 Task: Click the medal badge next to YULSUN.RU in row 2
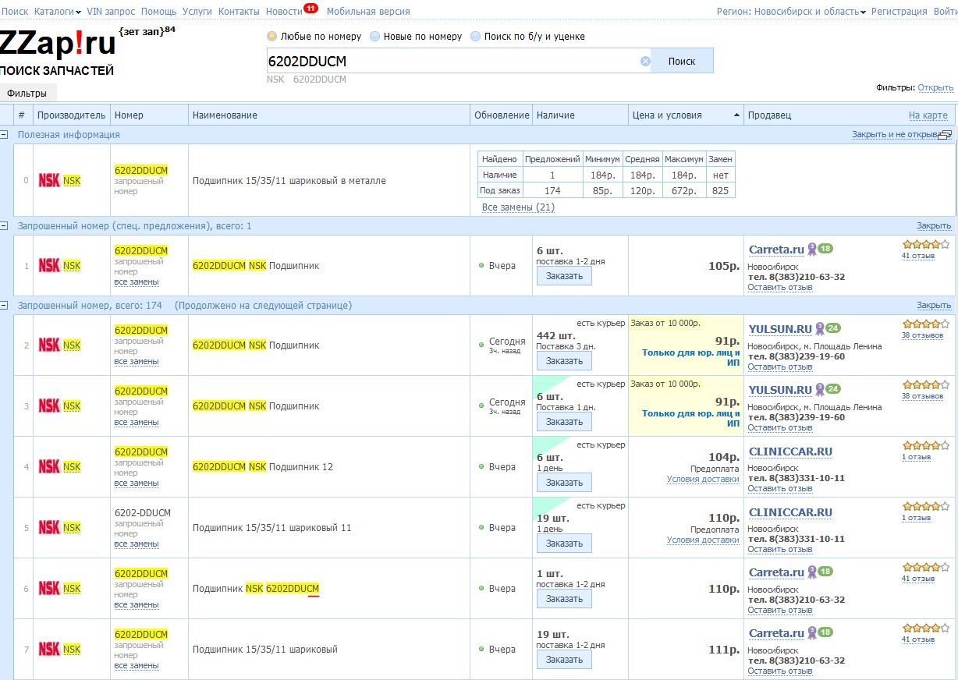[820, 329]
